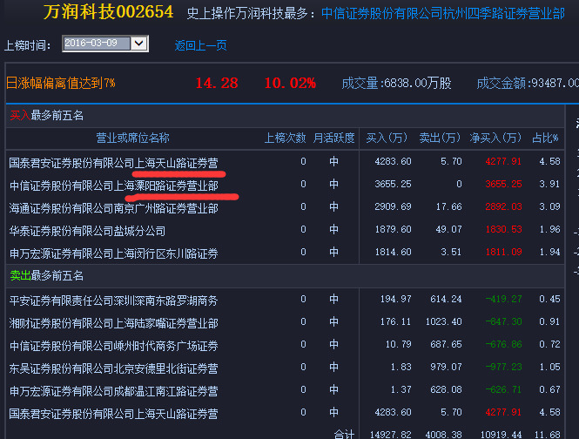Click the sell amount 979.07
The height and width of the screenshot is (439, 579).
click(446, 367)
